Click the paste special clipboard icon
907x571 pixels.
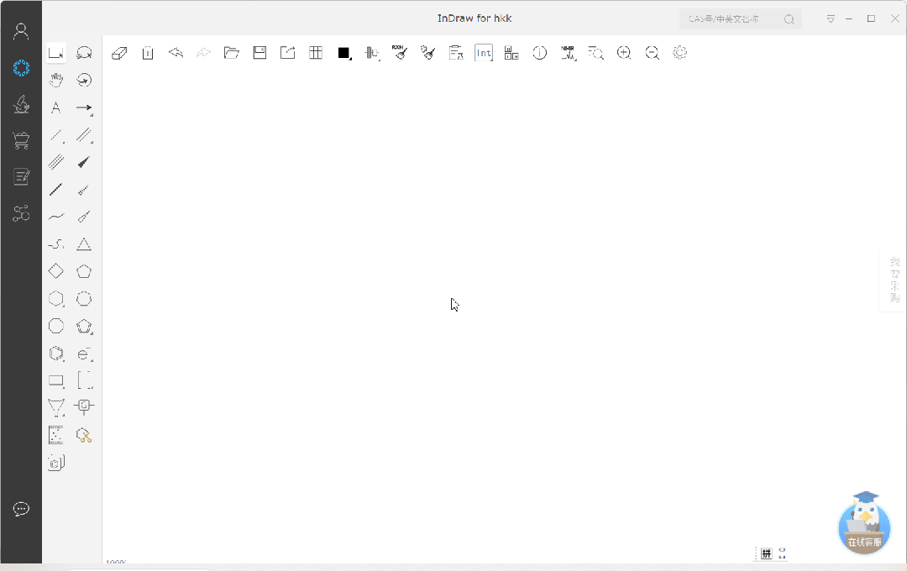(x=456, y=53)
